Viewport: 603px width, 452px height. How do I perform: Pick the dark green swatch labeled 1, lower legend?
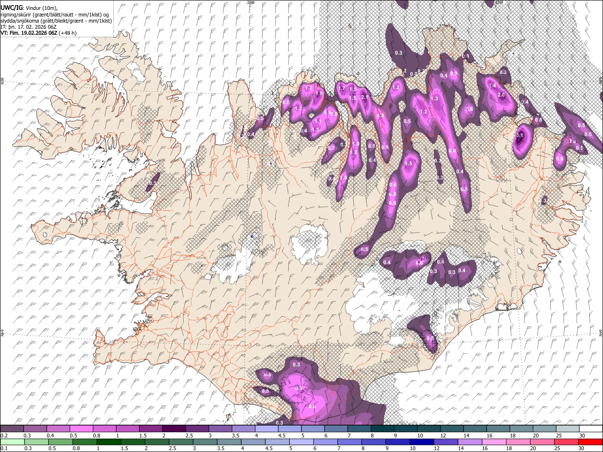tap(108, 442)
